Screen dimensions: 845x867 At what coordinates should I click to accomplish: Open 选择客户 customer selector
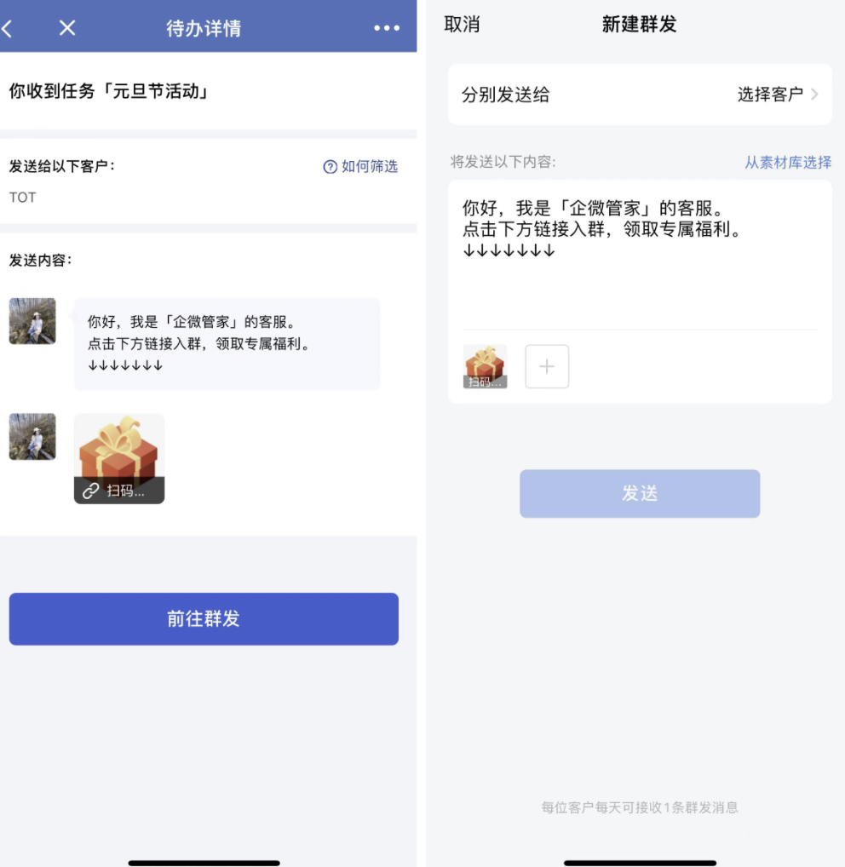point(770,94)
